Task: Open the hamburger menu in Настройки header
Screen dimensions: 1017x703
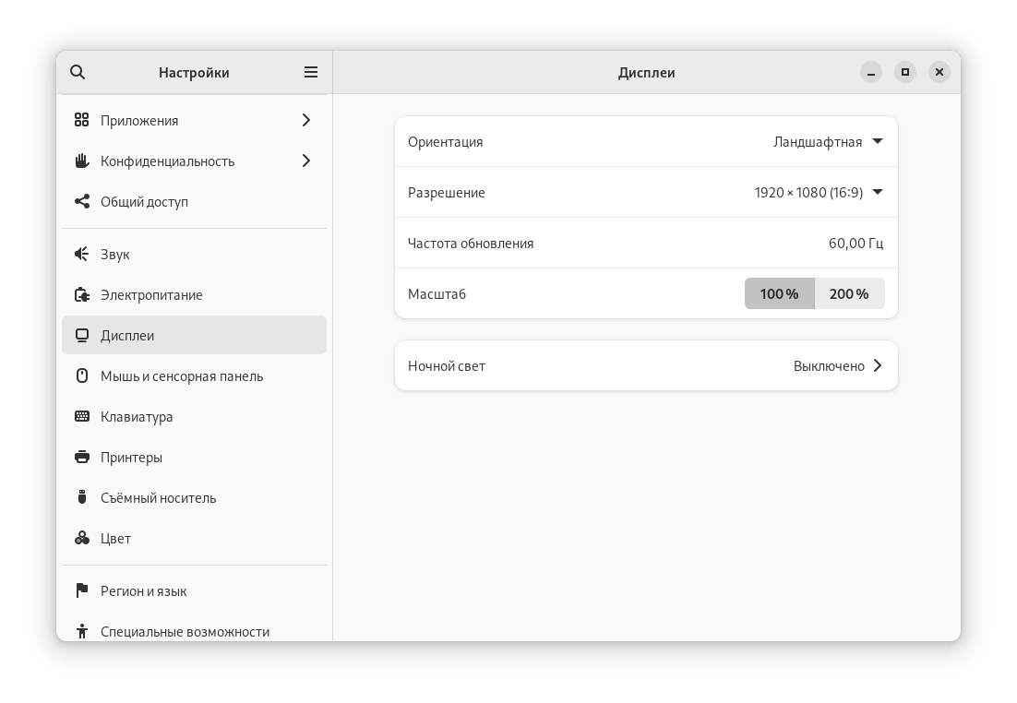Action: [311, 72]
